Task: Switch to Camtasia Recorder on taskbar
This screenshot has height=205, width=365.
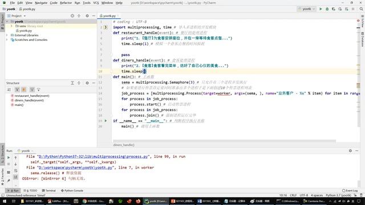Action: 314,201
